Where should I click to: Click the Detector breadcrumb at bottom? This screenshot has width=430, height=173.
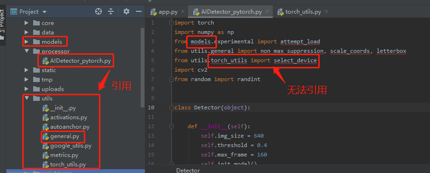(x=188, y=171)
